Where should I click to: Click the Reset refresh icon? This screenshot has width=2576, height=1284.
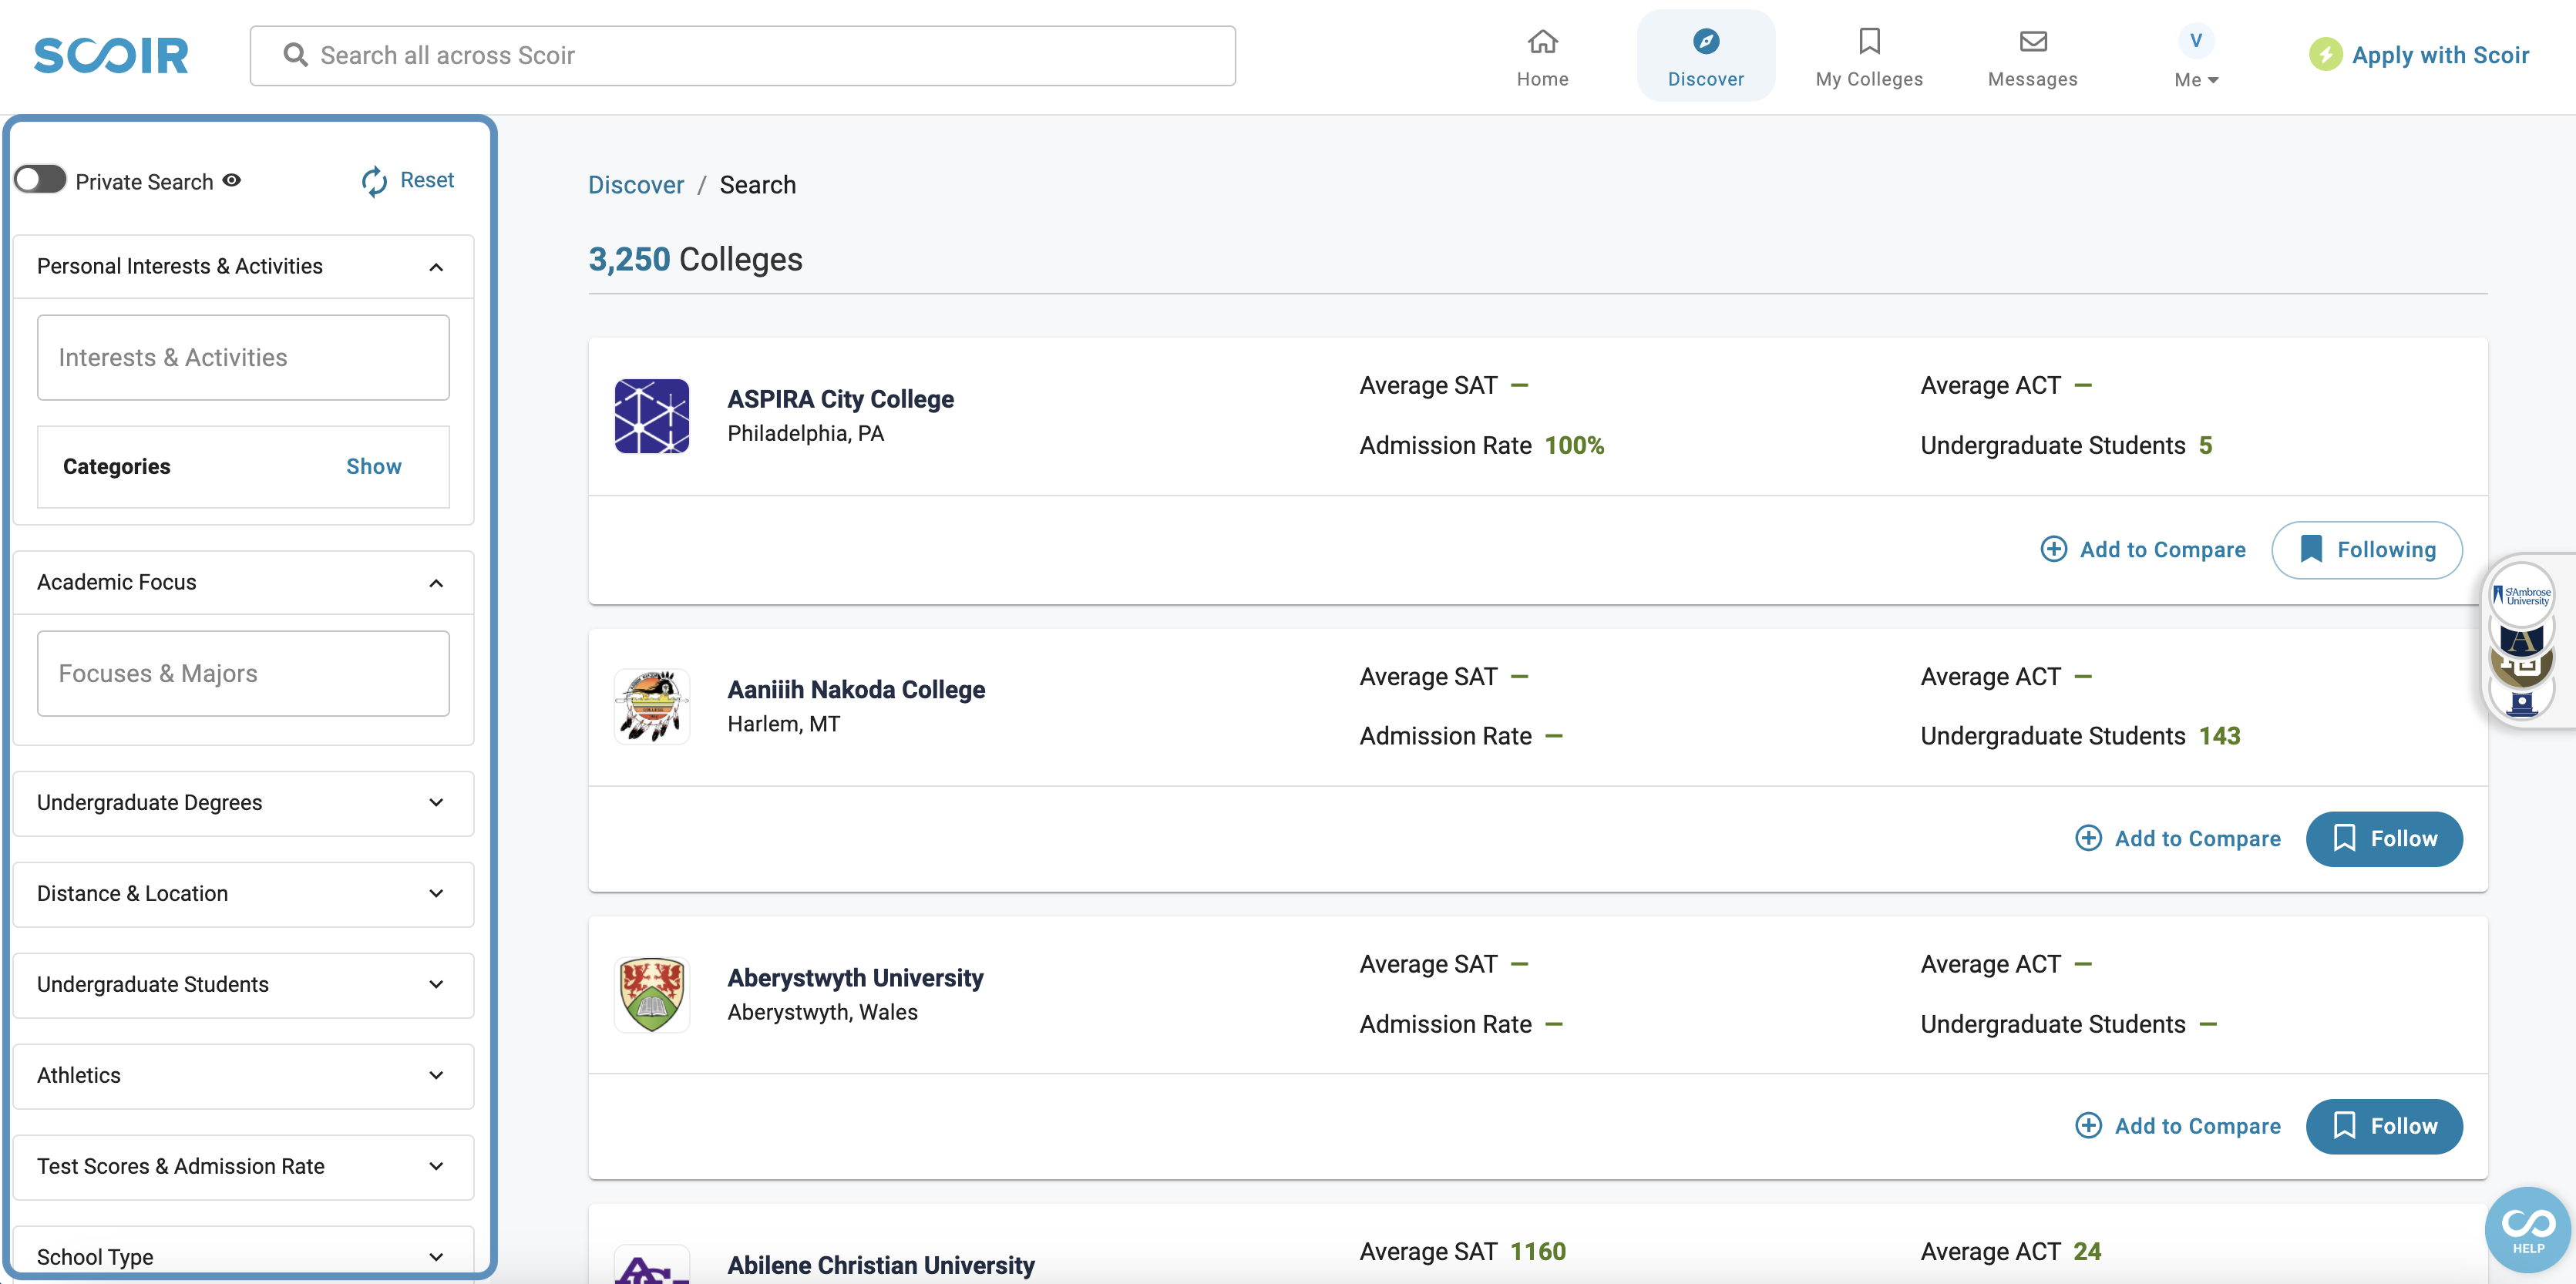click(x=374, y=181)
